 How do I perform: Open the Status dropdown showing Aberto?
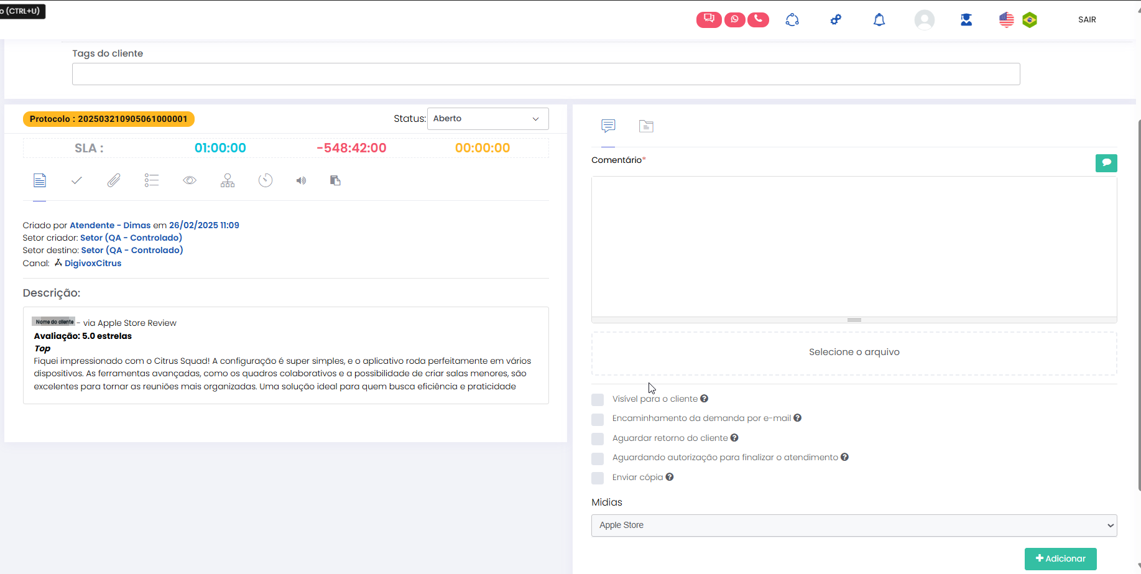[x=487, y=119]
